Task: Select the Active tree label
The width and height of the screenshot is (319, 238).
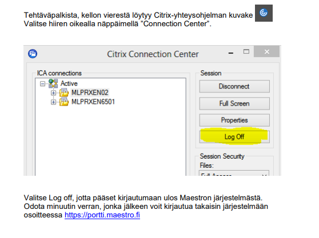Action: [69, 83]
